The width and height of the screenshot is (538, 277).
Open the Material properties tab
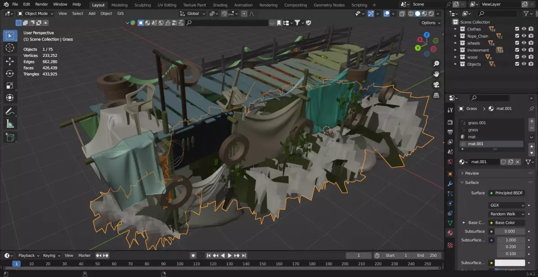[451, 233]
